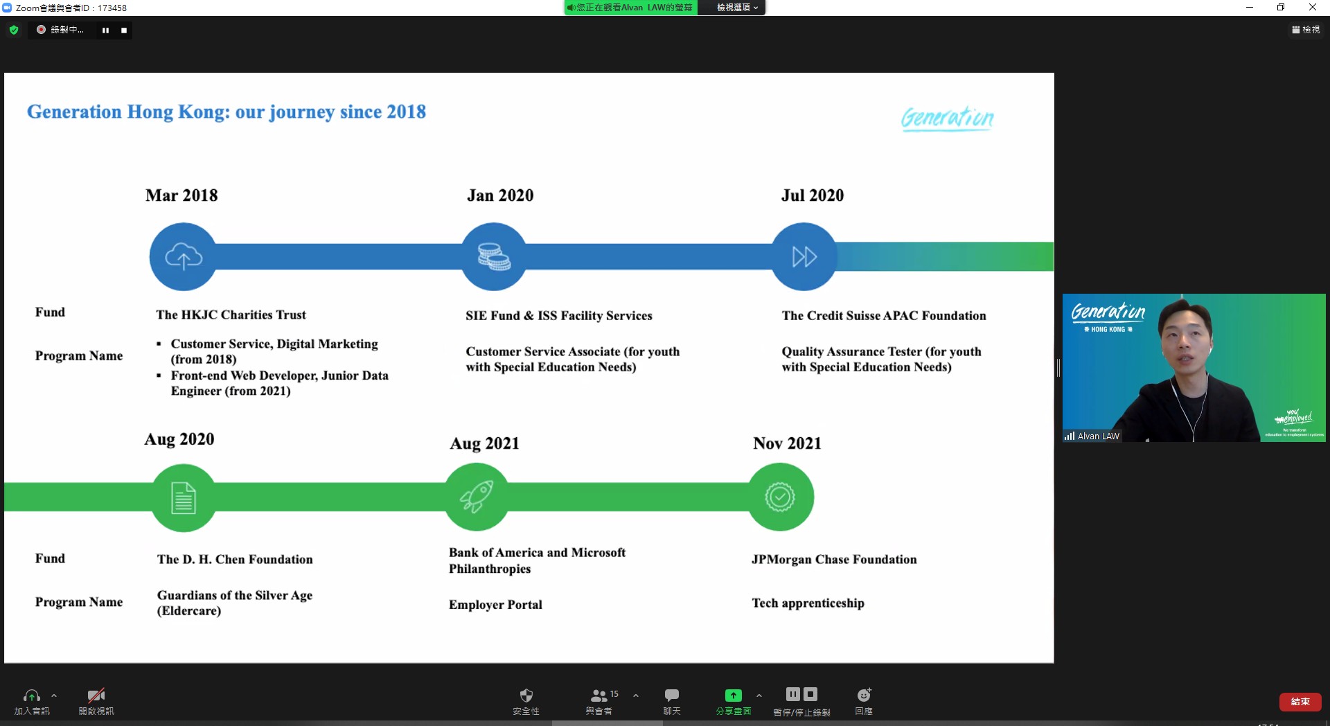Click 'Front-end Web Developer, Junior Data' bullet
This screenshot has width=1330, height=726.
click(279, 375)
